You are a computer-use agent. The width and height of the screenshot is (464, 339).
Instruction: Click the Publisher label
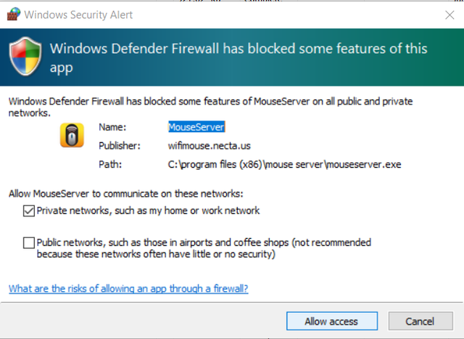pyautogui.click(x=118, y=145)
